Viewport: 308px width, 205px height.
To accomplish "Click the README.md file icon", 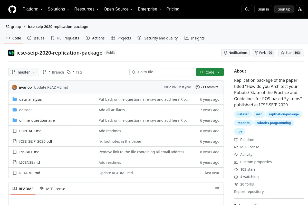I will click(15, 173).
